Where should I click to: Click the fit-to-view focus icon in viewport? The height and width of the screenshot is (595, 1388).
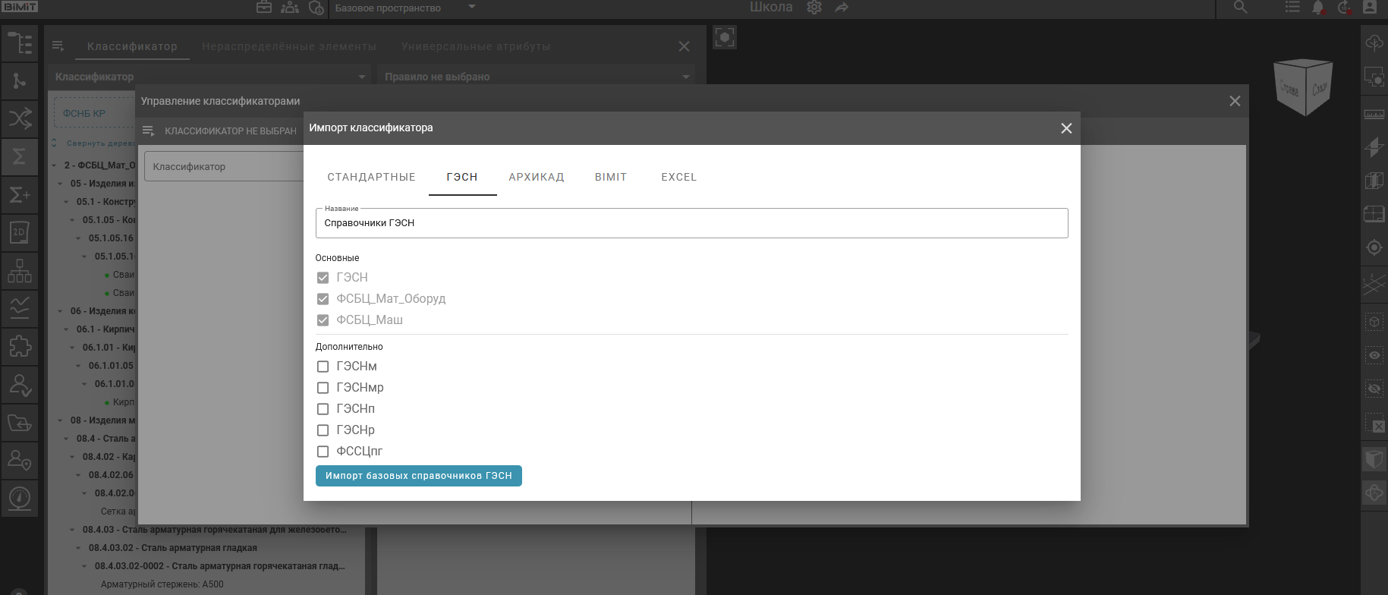coord(725,37)
